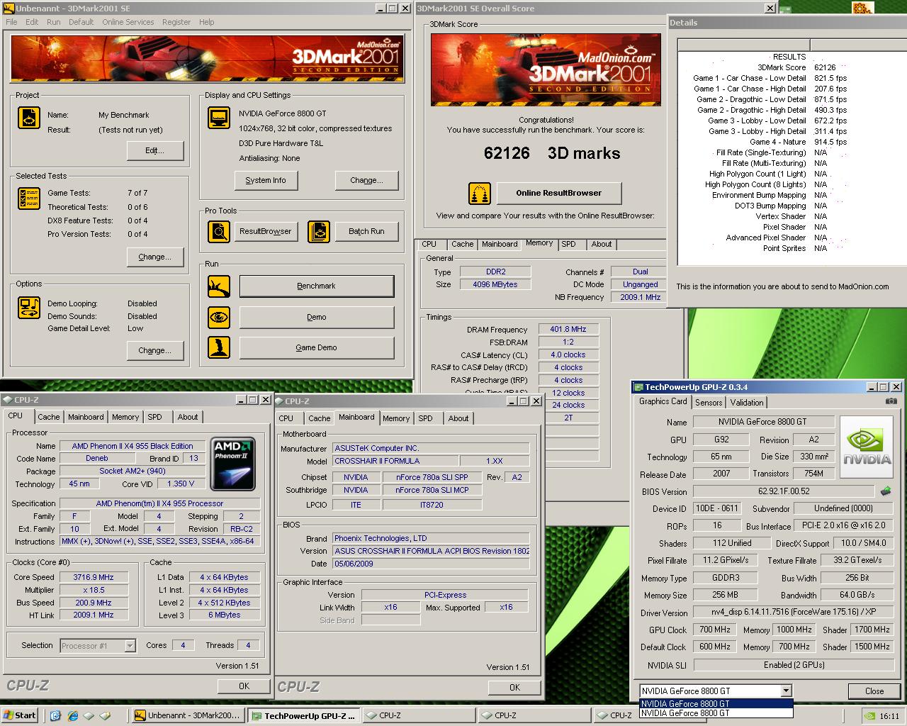Click the DRAM Frequency 401.8 MHz field
907x726 pixels.
point(568,329)
